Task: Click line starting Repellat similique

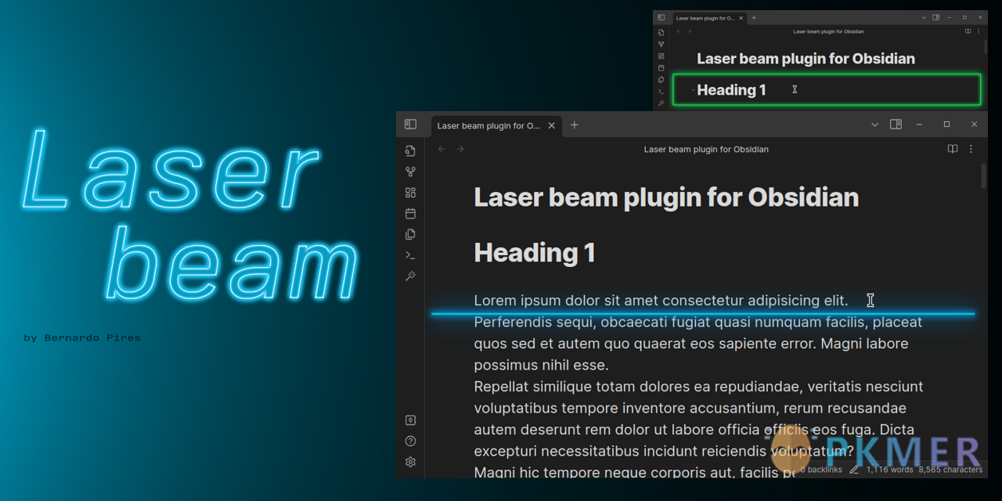Action: point(698,387)
